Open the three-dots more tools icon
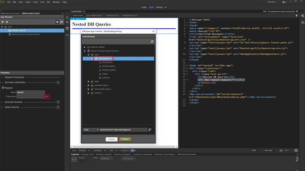 point(67,35)
